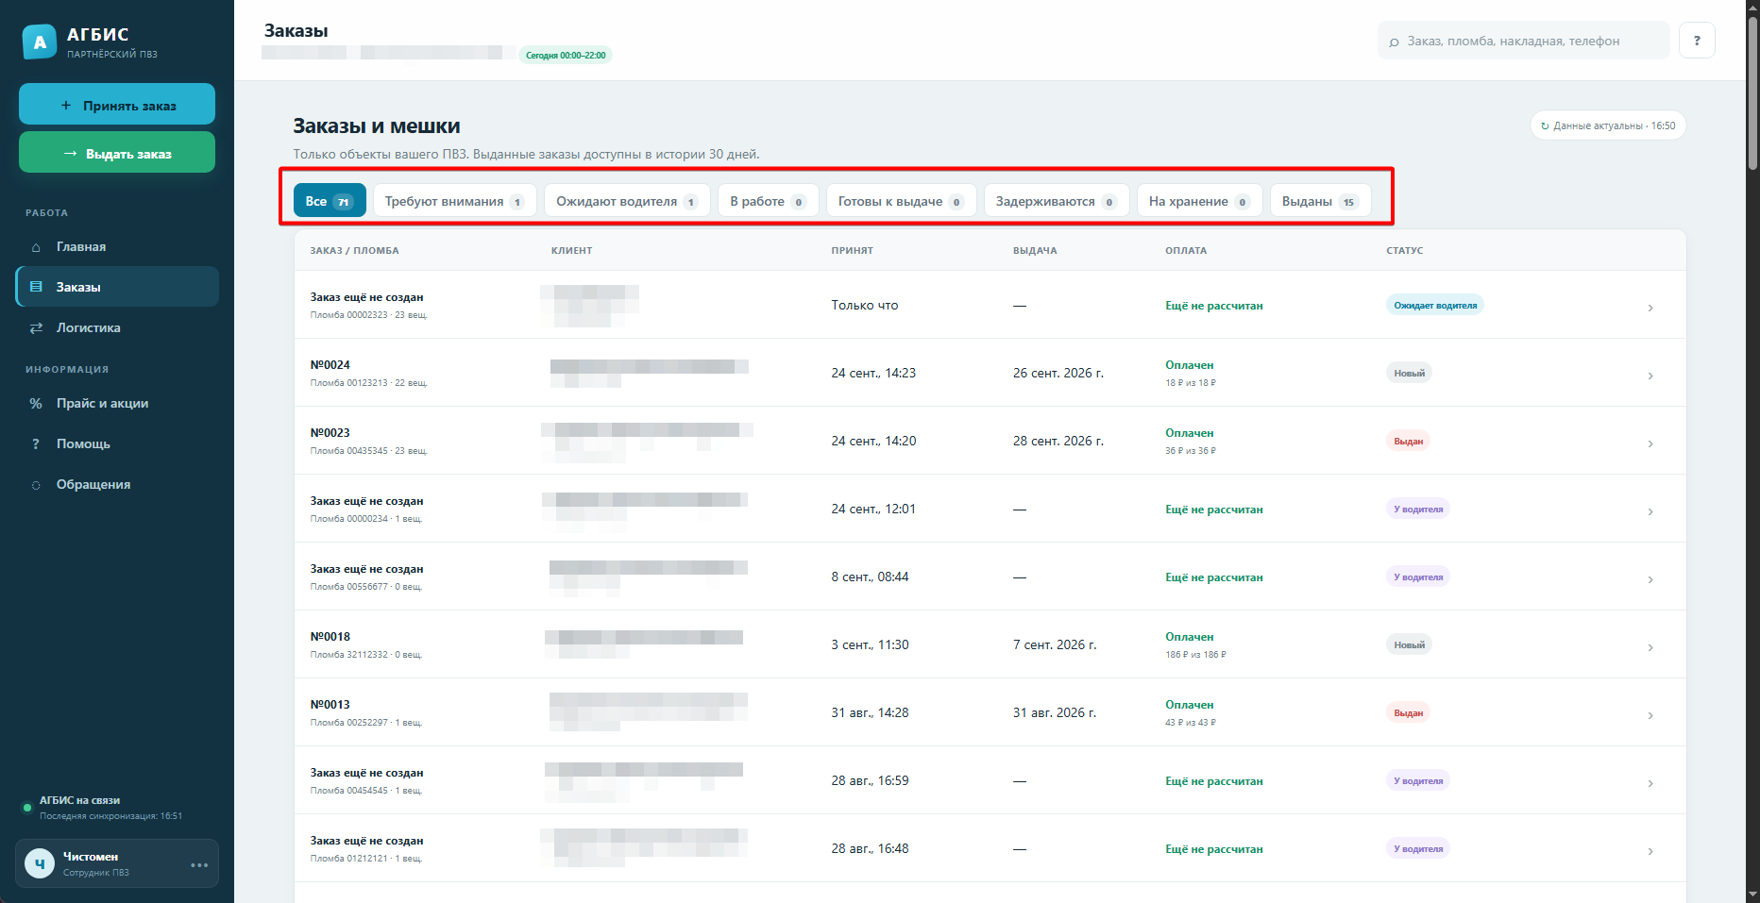
Task: Expand the chevron of order №0018
Action: pyautogui.click(x=1650, y=647)
